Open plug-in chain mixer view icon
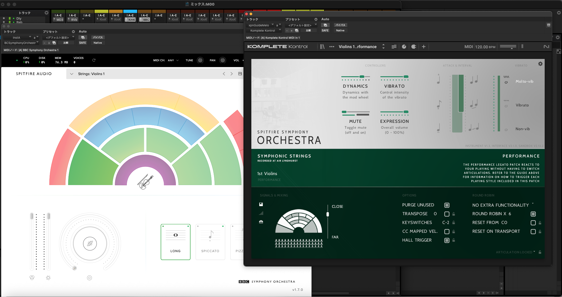Viewport: 562px width, 297px height. 394,47
